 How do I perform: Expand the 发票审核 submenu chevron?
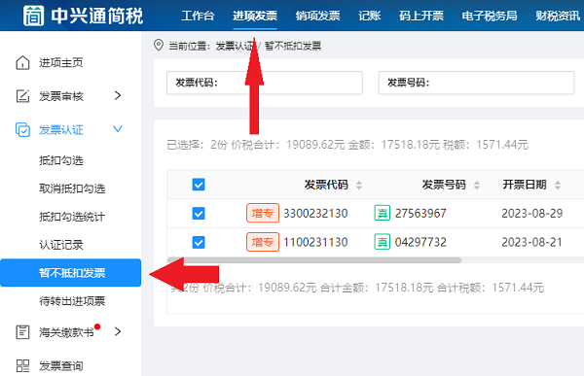(118, 95)
